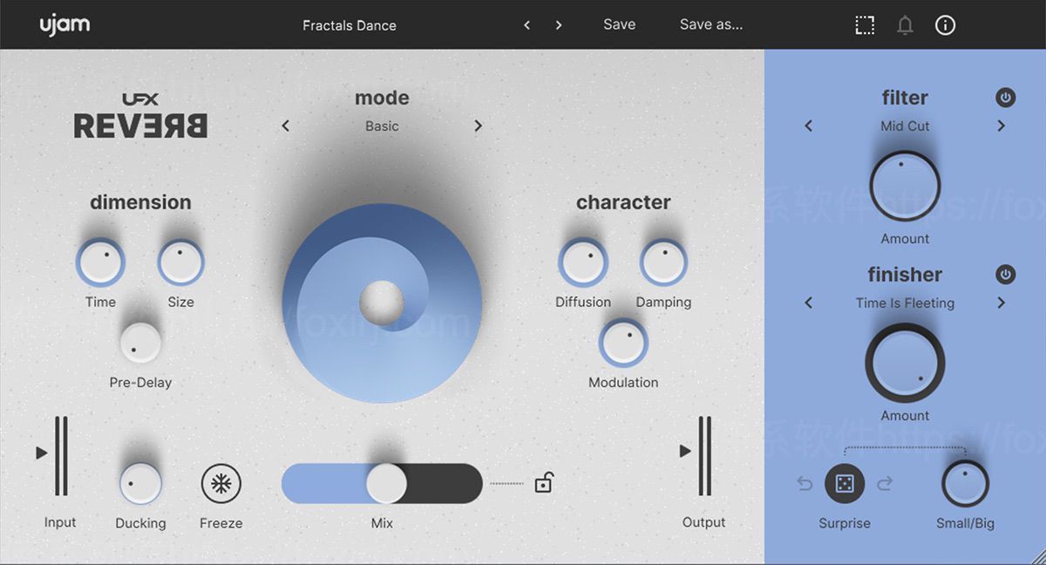Save the current preset
This screenshot has height=565, width=1046.
(619, 24)
